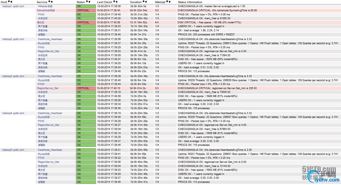Select text 'PROCS OK: 203 processes with STATE = RSZDT'
341x185 pixels.
pos(207,35)
